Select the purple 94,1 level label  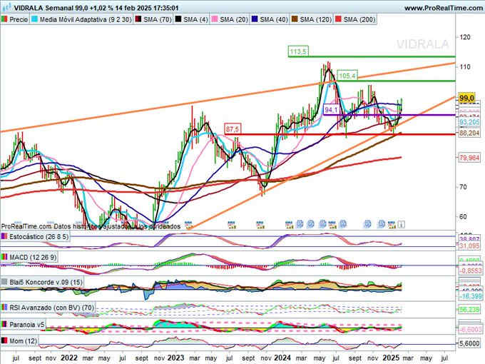(332, 110)
